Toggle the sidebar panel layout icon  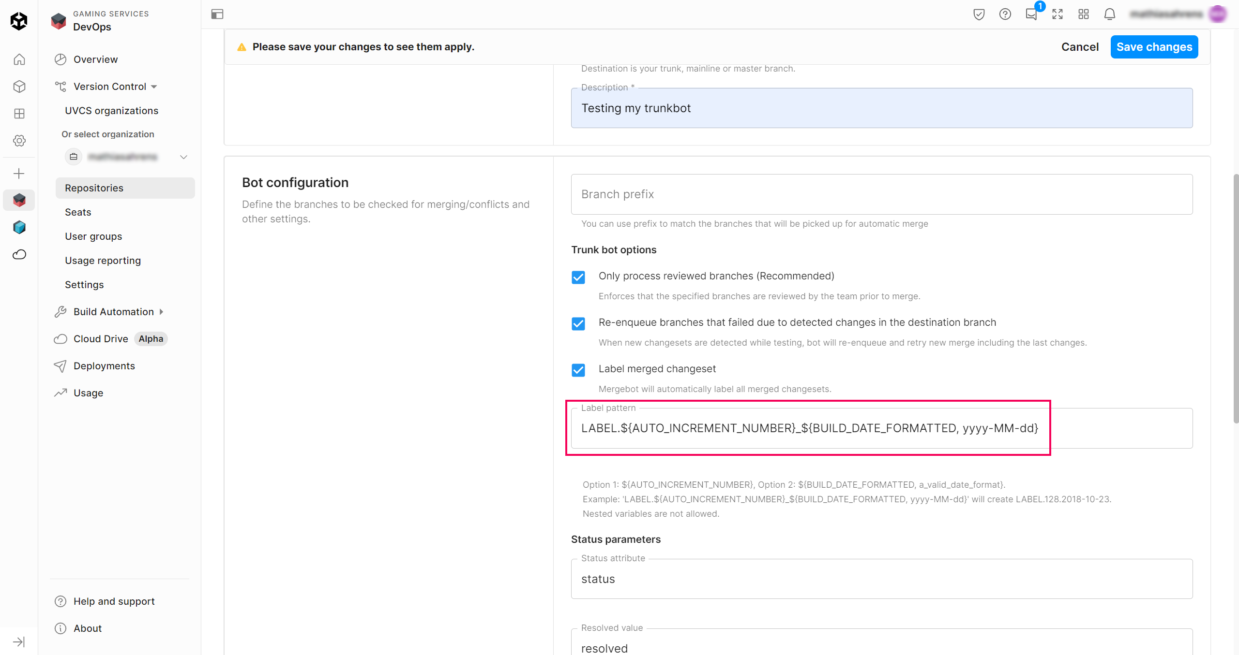pyautogui.click(x=217, y=14)
